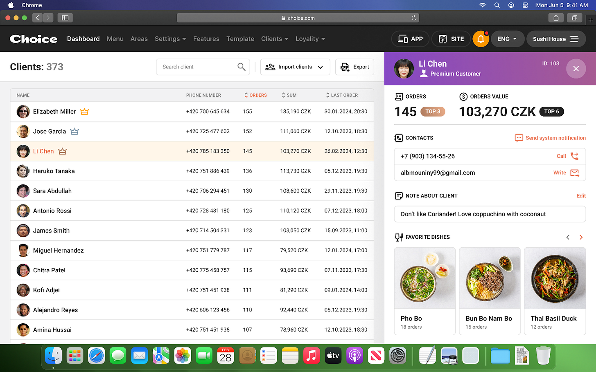Select client Antonio Rossi

click(x=192, y=211)
